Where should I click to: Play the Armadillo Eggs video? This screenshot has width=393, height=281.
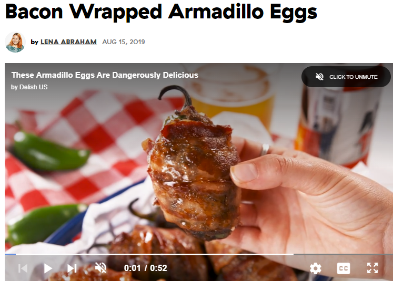[x=48, y=268]
